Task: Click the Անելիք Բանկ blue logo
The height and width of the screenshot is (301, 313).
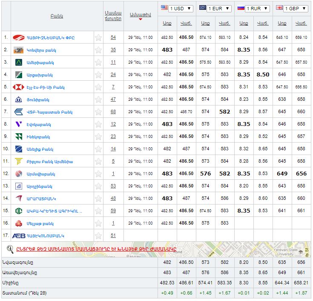Action: [x=19, y=149]
